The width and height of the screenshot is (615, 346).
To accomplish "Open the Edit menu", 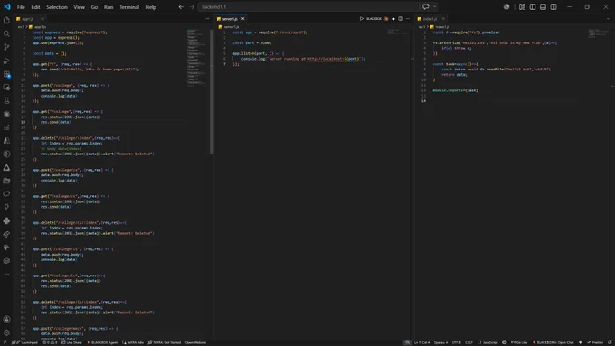I will click(x=35, y=7).
